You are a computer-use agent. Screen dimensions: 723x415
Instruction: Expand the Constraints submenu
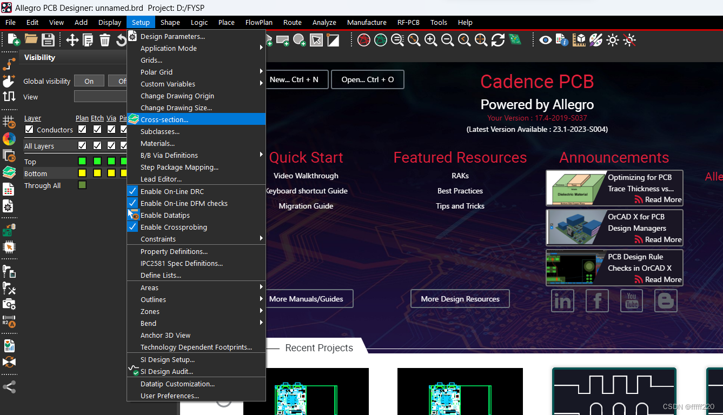click(196, 239)
